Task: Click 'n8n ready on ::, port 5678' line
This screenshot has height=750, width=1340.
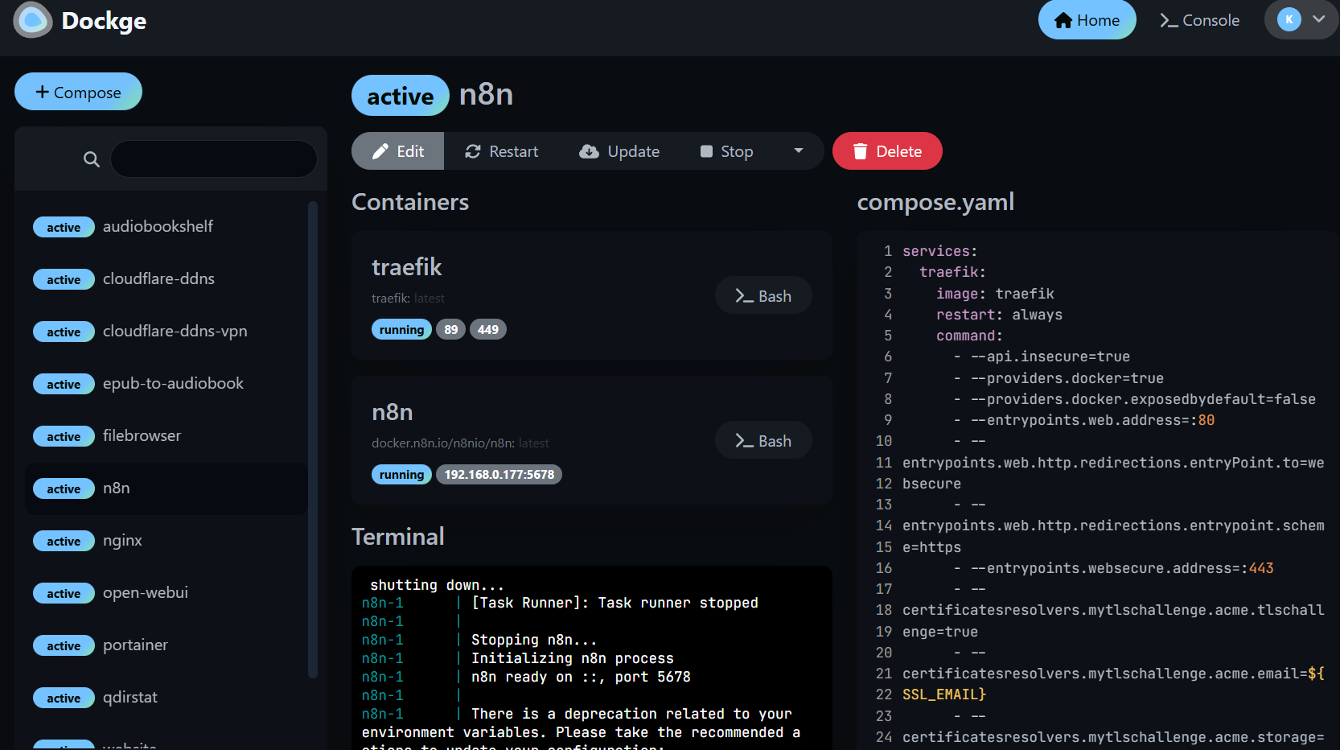Action: [581, 677]
